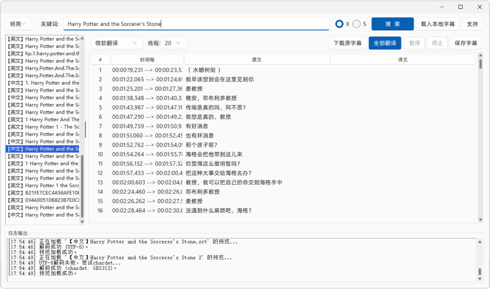This screenshot has height=289, width=490.
Task: Open the 支持 support button
Action: [472, 24]
